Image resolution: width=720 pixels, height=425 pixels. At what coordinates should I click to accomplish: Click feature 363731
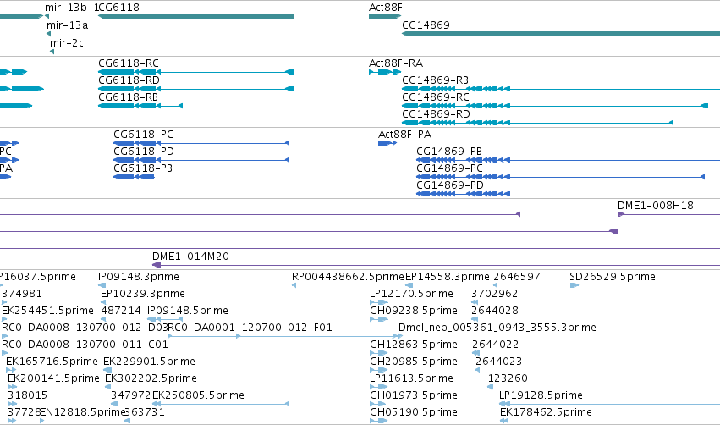pos(127,421)
